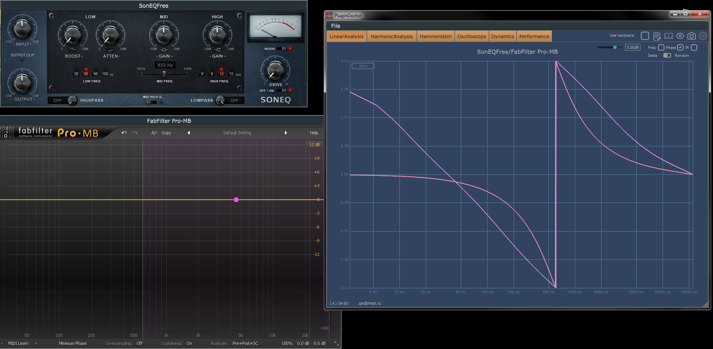Check the Freq checkbox in PluginDoctor

point(661,48)
